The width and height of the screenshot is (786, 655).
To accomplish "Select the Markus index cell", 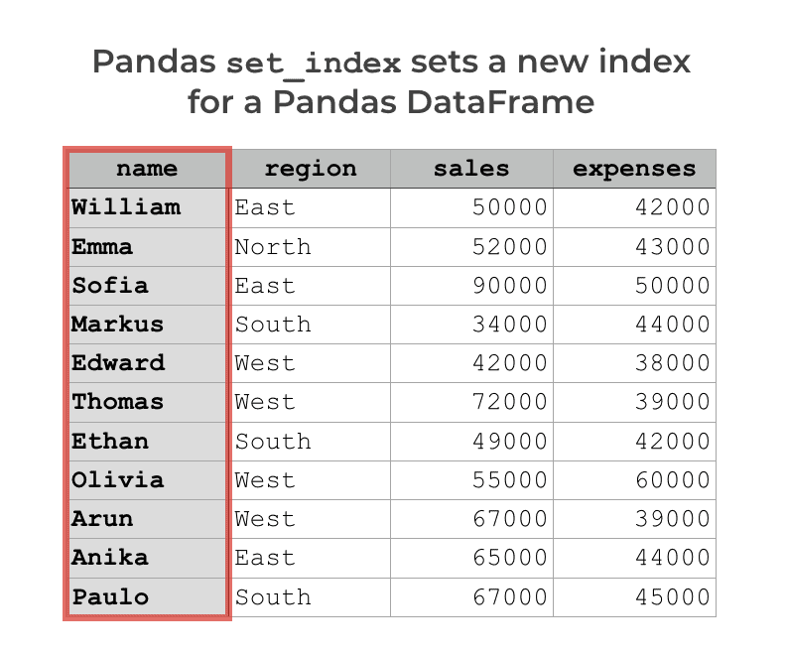I will point(147,325).
